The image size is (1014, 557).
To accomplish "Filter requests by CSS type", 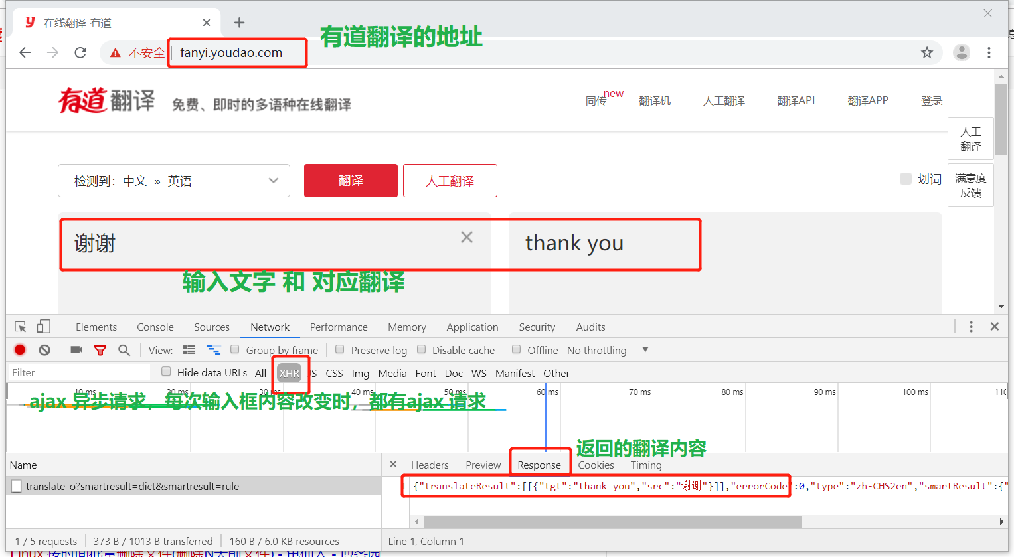I will click(x=334, y=373).
